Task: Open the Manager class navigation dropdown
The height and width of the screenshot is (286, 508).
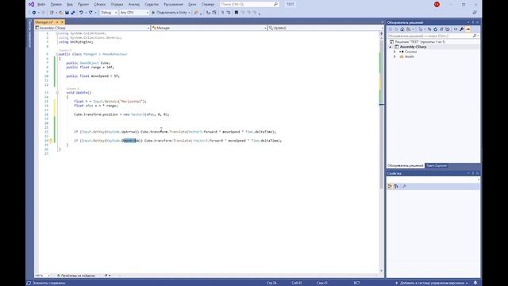Action: (x=209, y=29)
